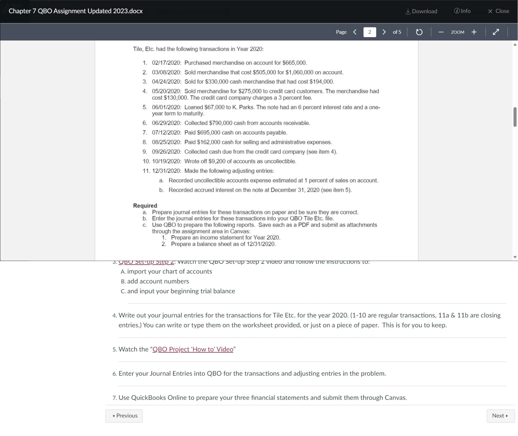This screenshot has height=436, width=518.
Task: Click the scroll down arrow of preview
Action: [x=515, y=257]
